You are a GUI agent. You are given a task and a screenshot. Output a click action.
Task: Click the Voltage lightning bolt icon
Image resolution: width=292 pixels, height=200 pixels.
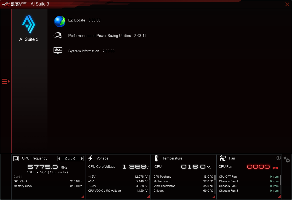pyautogui.click(x=91, y=158)
